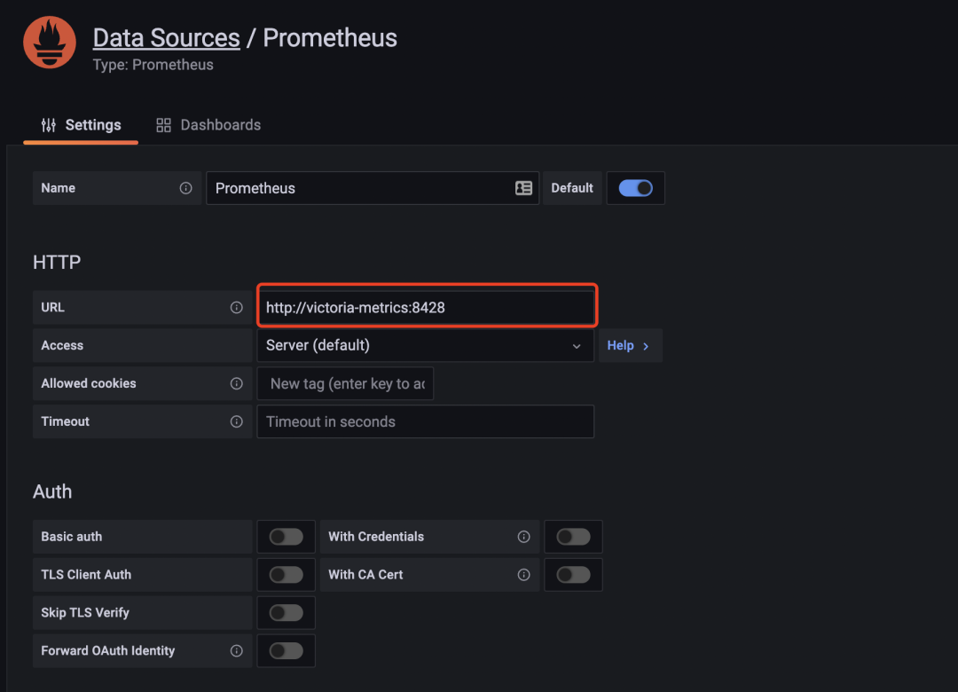
Task: Open the Access Server (default) dropdown
Action: pyautogui.click(x=425, y=346)
